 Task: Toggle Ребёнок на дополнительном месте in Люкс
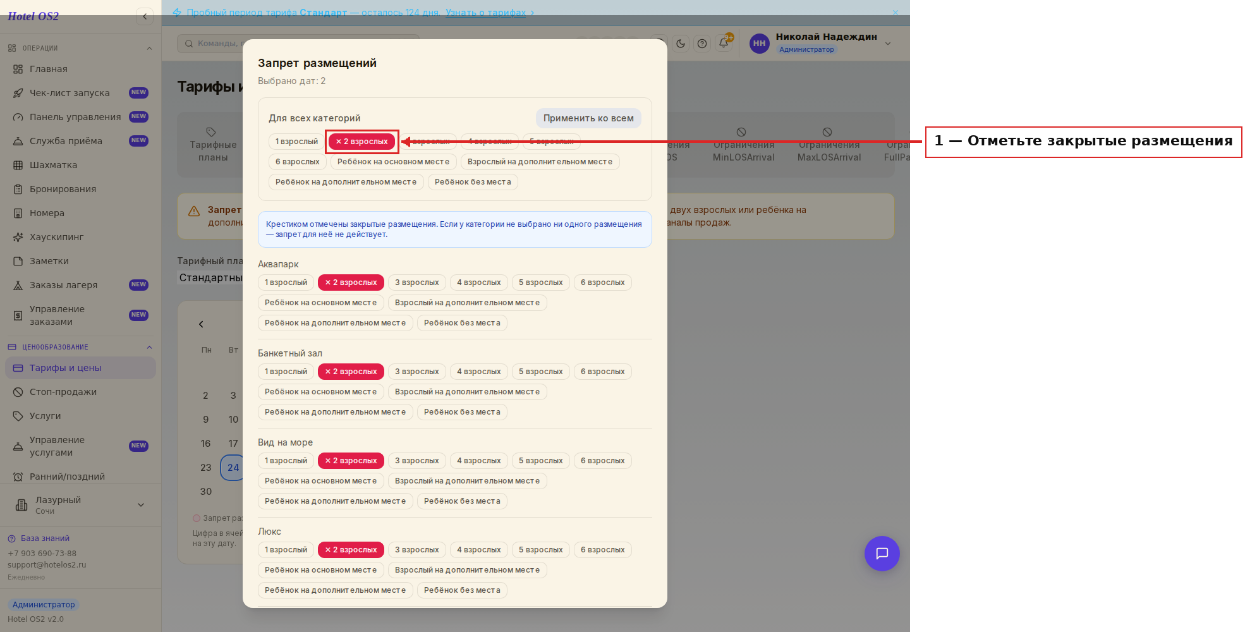[335, 590]
